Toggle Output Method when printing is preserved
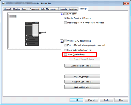Image resolution: width=131 pixels, height=105 pixels. point(65,45)
